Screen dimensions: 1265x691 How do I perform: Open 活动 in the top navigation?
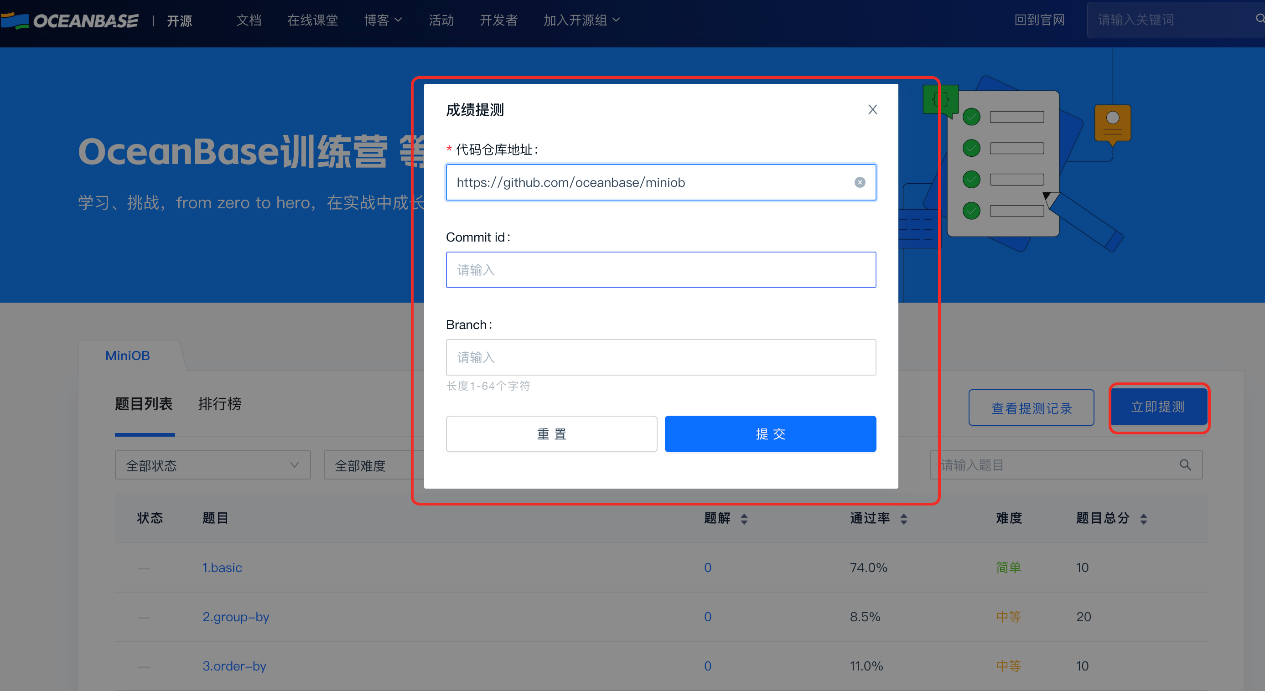(x=441, y=20)
